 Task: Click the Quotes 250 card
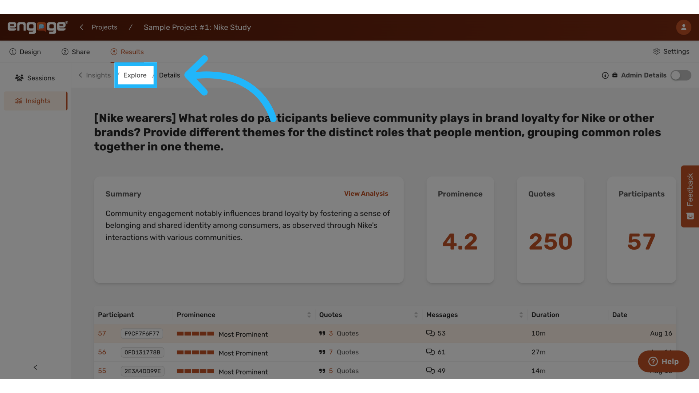pos(550,230)
